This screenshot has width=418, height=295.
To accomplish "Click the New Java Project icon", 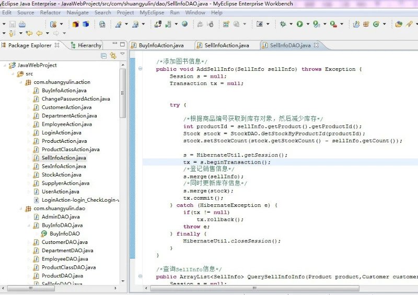I will coord(356,24).
